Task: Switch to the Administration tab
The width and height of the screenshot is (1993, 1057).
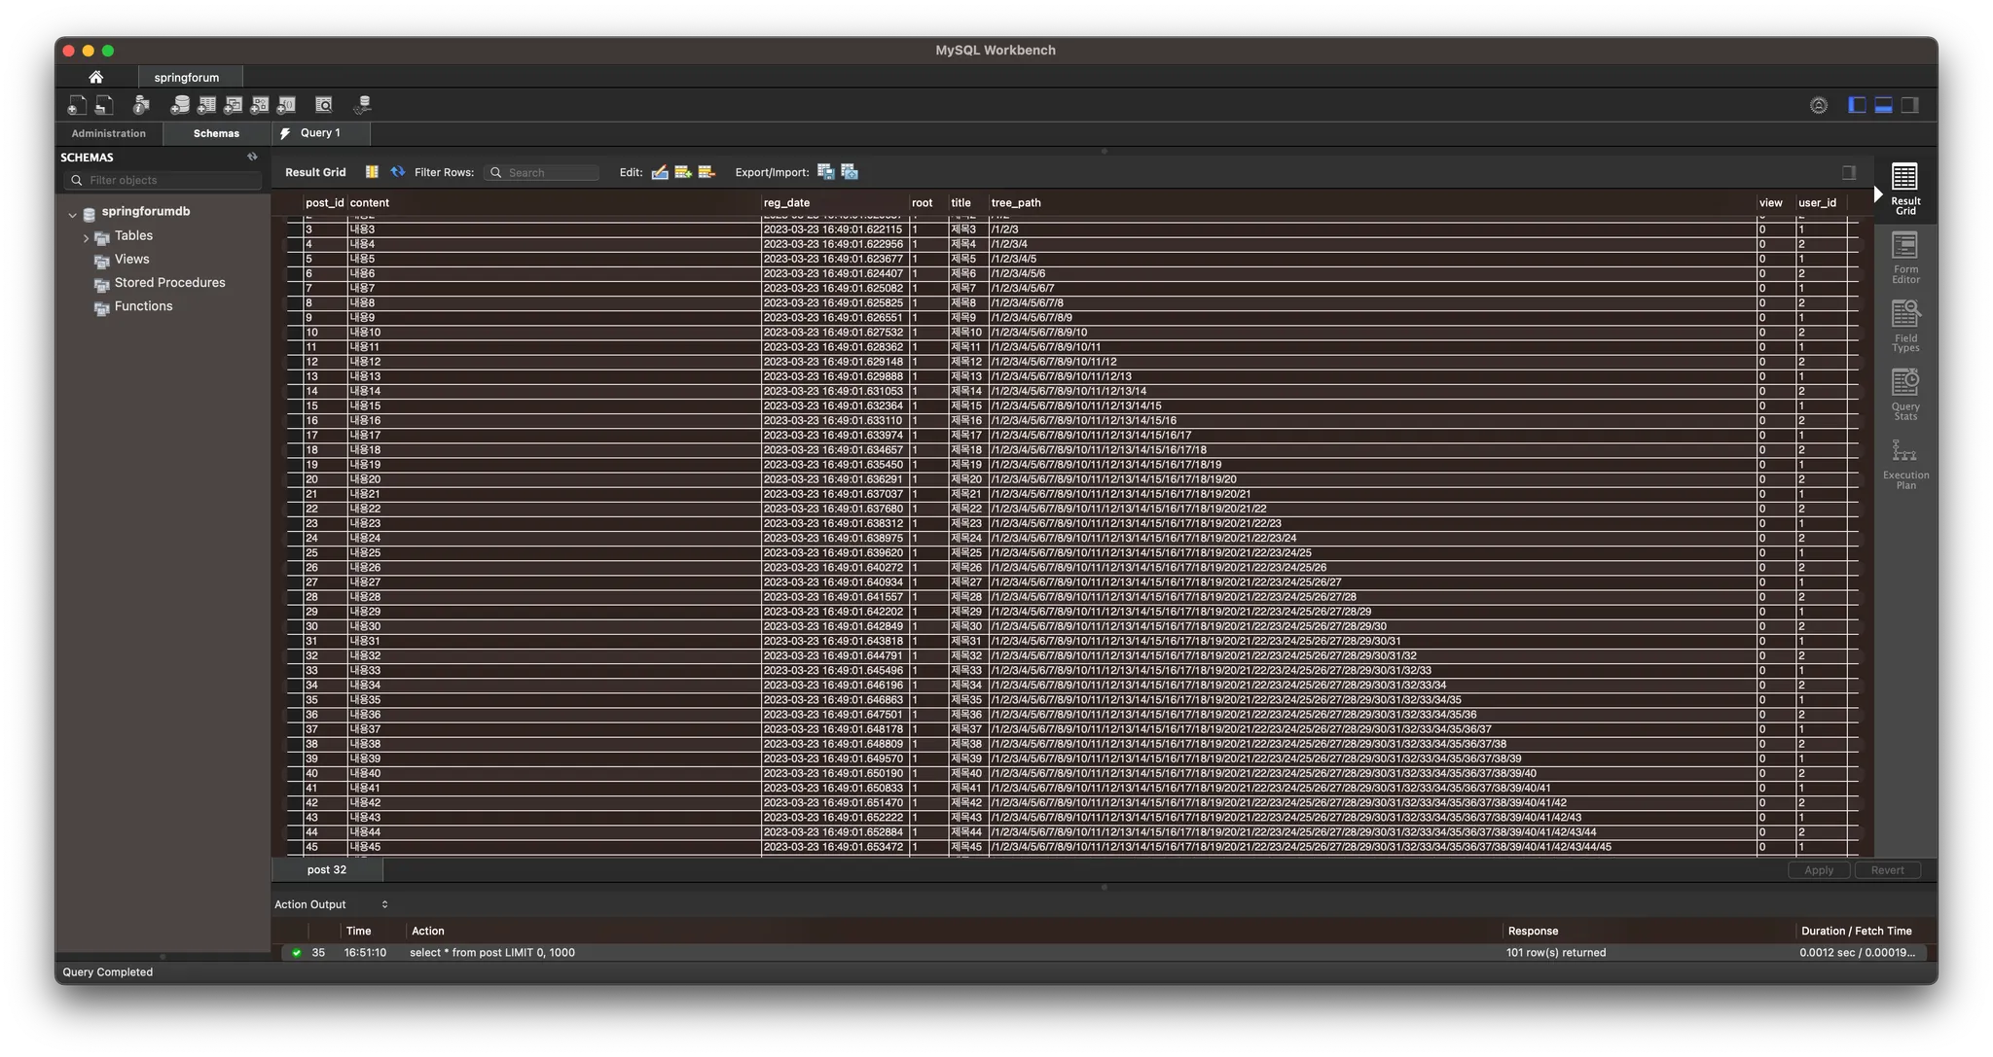Action: click(108, 133)
